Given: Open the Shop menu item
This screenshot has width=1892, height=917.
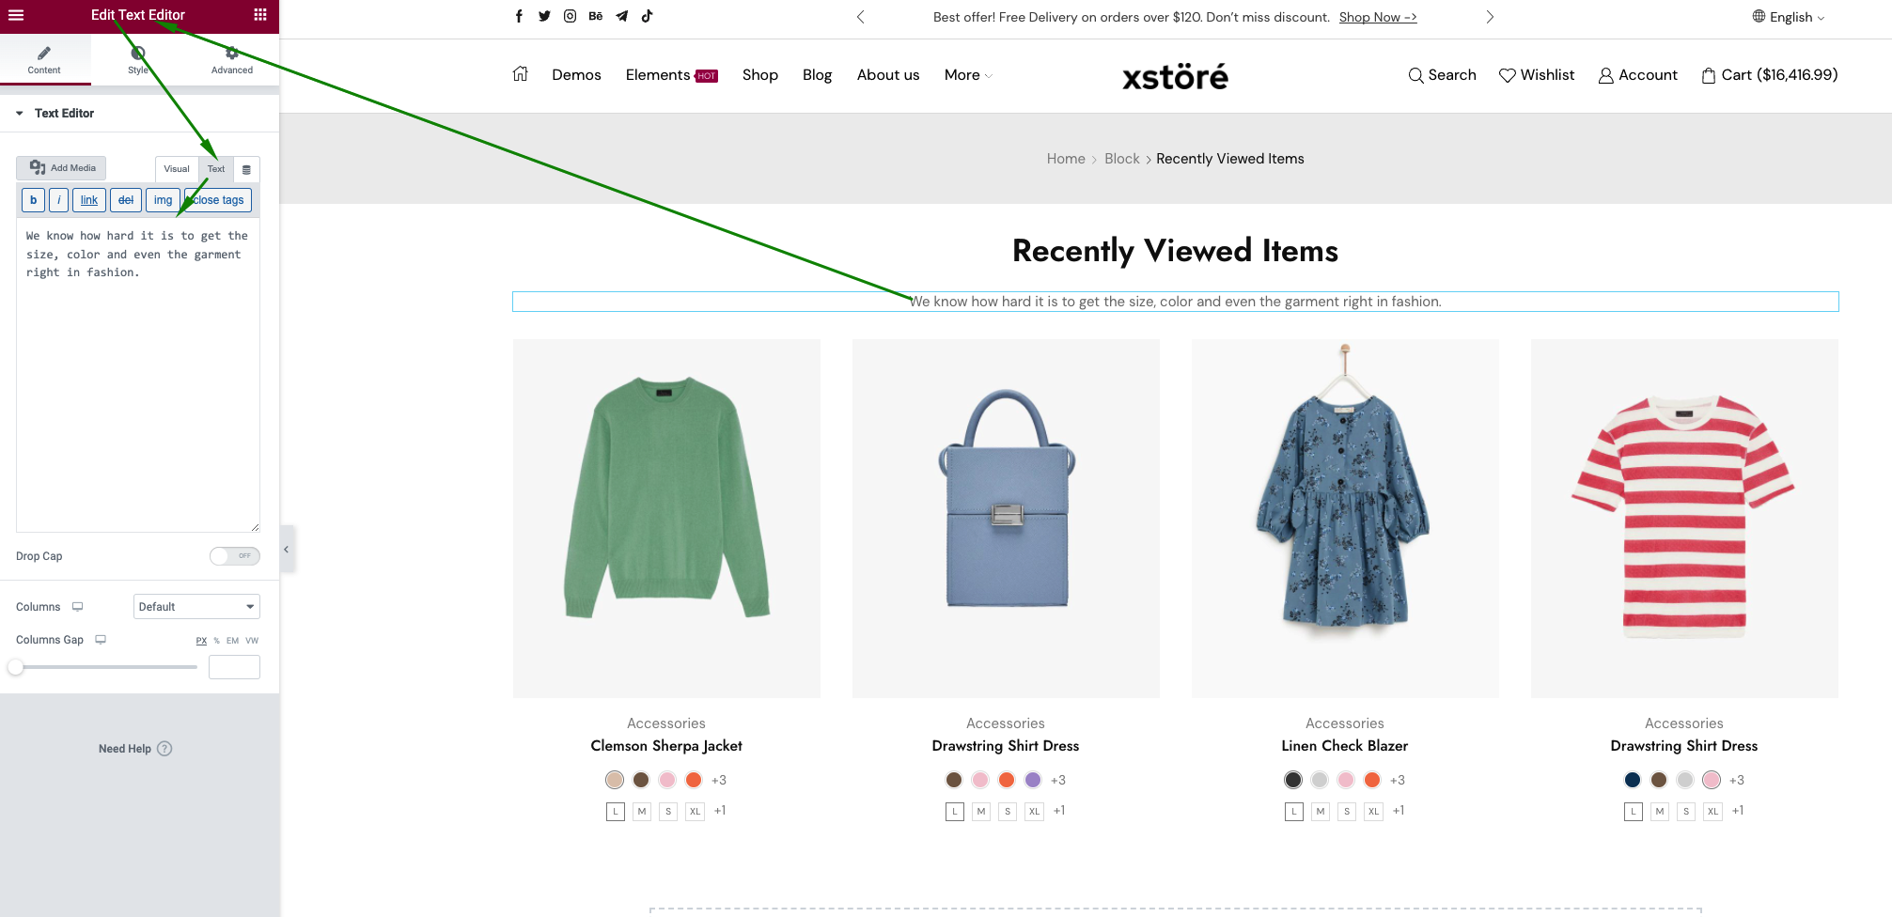Looking at the screenshot, I should pyautogui.click(x=760, y=75).
